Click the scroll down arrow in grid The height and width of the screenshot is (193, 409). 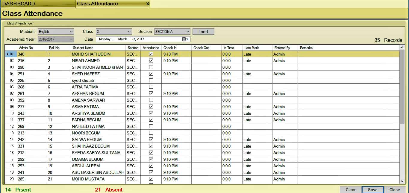click(x=402, y=181)
